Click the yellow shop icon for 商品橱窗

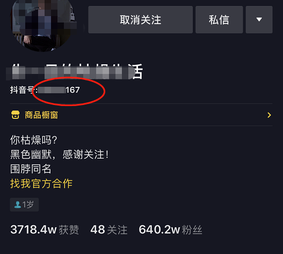[16, 115]
